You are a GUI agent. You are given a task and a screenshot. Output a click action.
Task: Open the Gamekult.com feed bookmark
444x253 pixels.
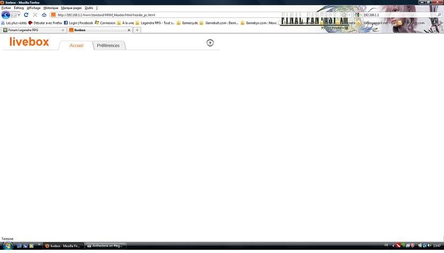point(219,23)
